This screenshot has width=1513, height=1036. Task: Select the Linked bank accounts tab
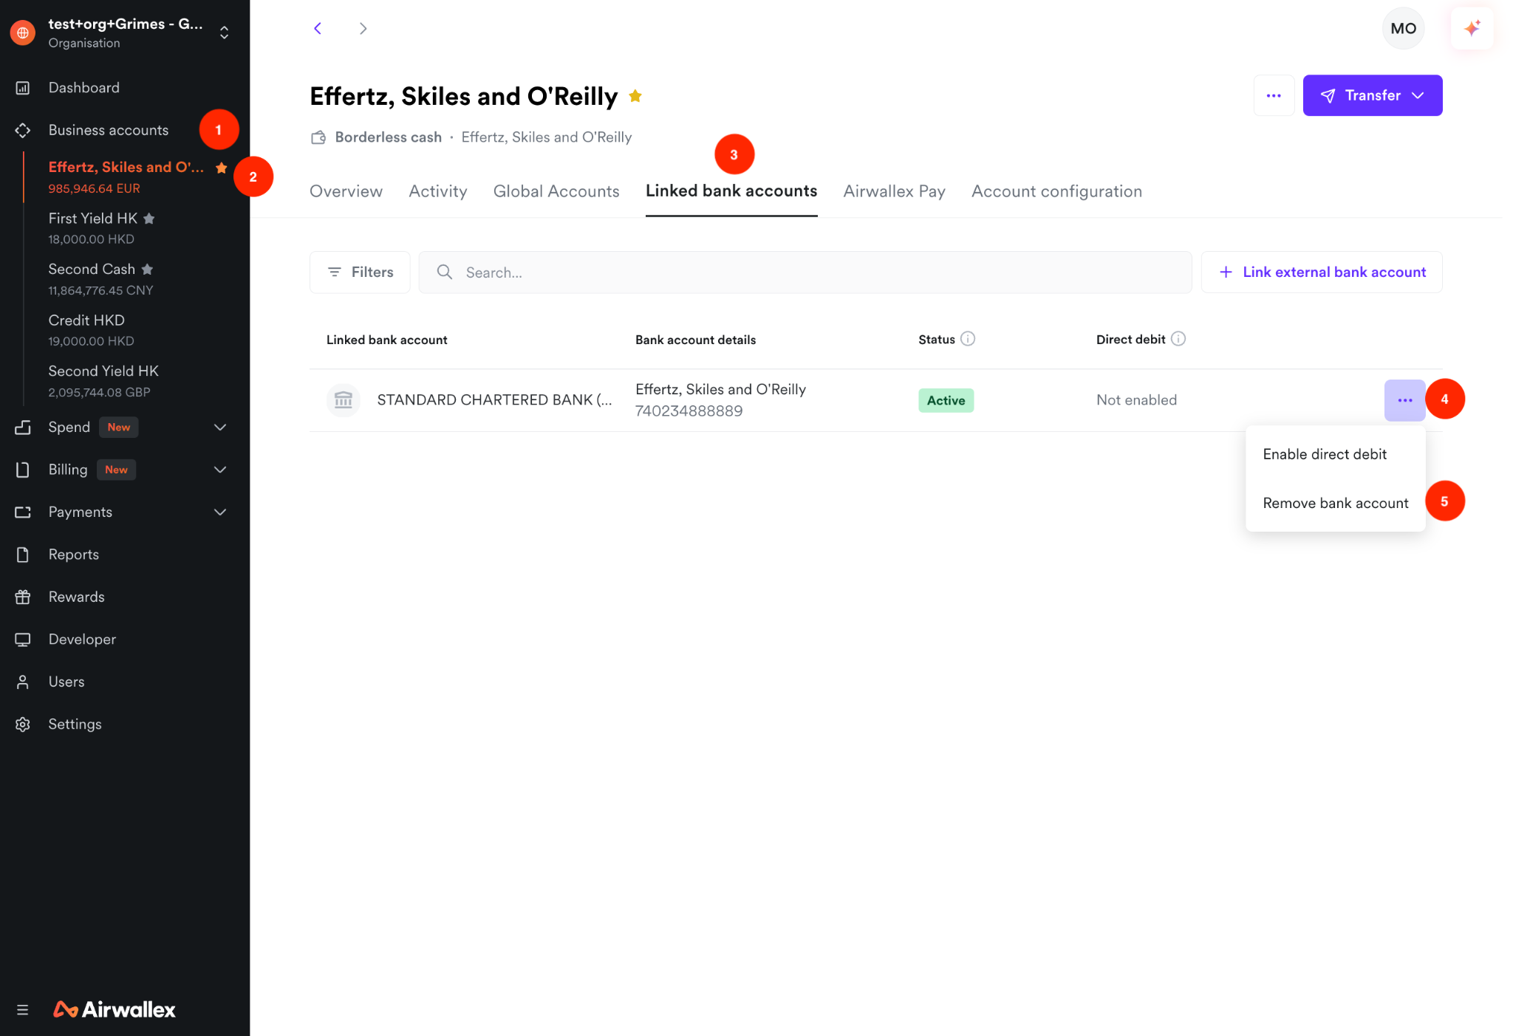pos(731,191)
